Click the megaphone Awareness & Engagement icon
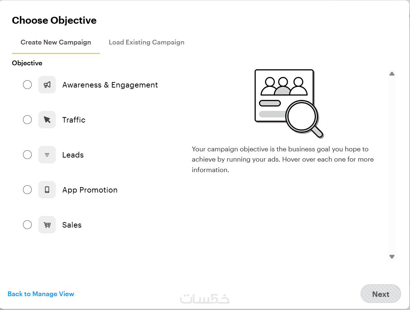Image resolution: width=410 pixels, height=310 pixels. [47, 85]
